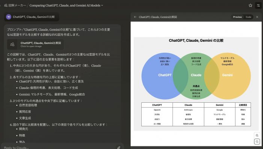Click the Claude table column header

point(188,105)
